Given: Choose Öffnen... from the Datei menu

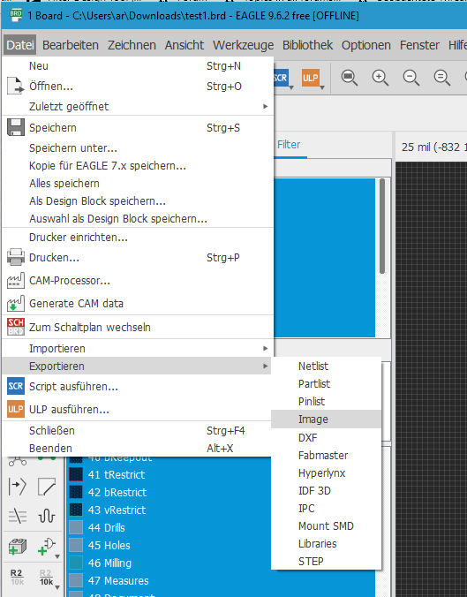Looking at the screenshot, I should pyautogui.click(x=138, y=86).
